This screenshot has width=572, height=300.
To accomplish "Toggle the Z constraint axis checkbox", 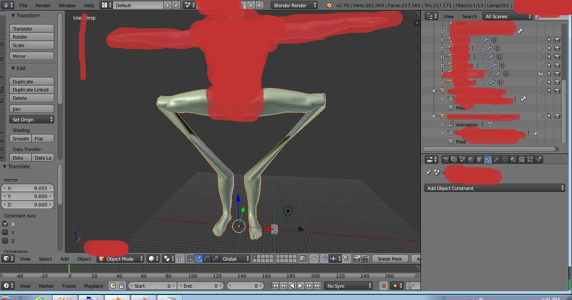I will click(x=5, y=241).
